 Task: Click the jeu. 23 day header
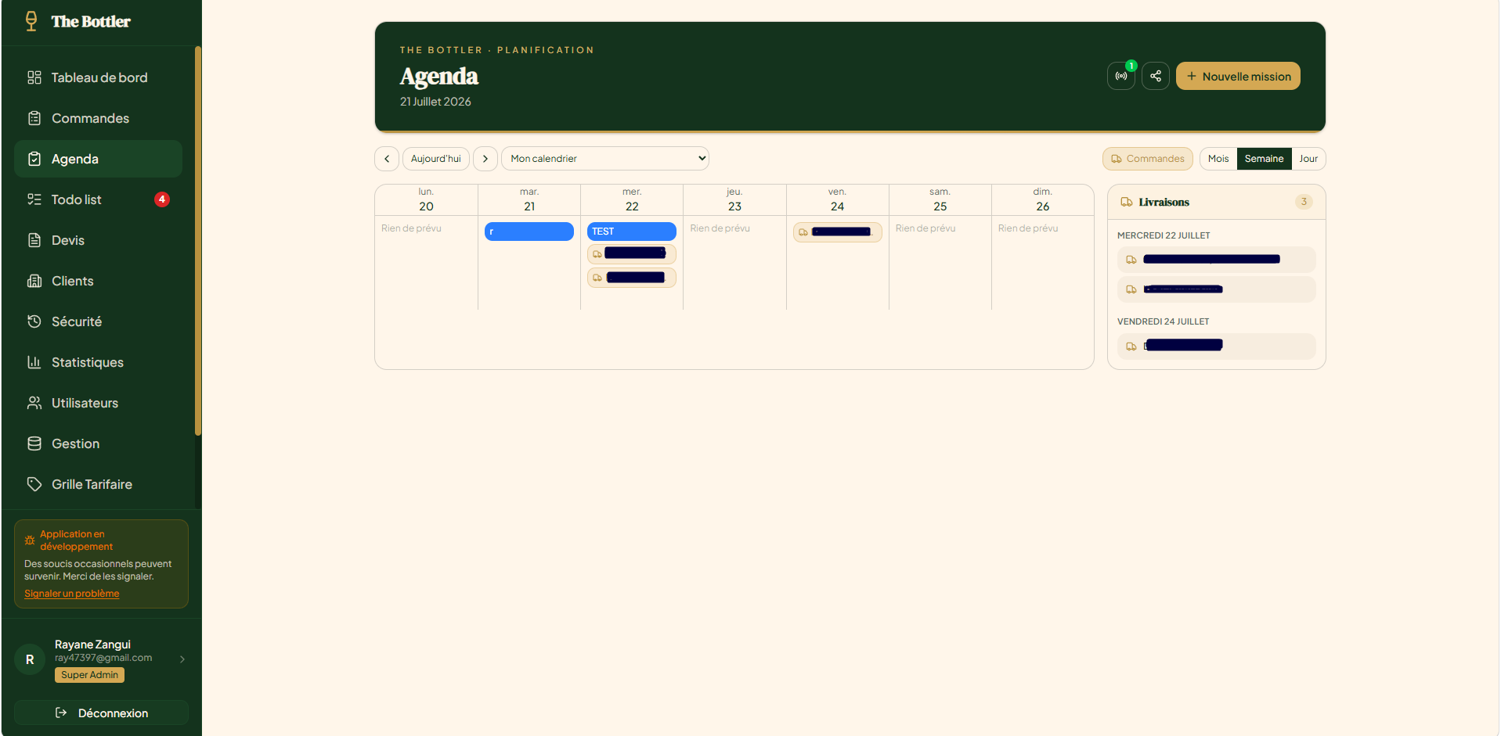coord(734,200)
